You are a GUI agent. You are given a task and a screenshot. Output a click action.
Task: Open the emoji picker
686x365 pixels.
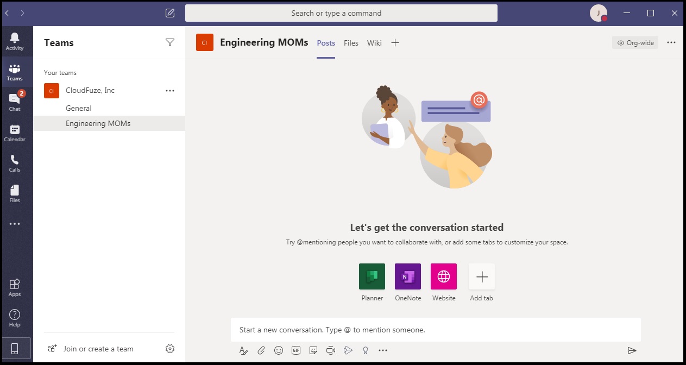pyautogui.click(x=279, y=350)
